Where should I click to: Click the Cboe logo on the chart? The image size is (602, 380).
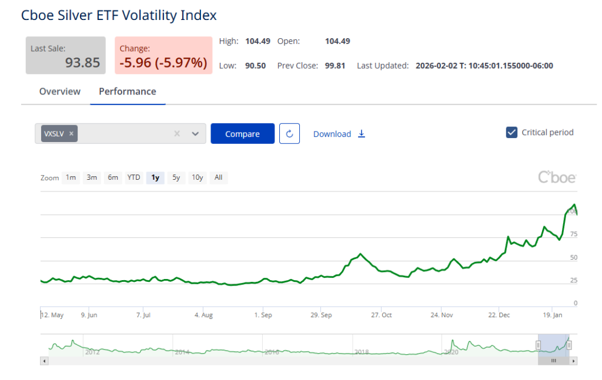[557, 177]
